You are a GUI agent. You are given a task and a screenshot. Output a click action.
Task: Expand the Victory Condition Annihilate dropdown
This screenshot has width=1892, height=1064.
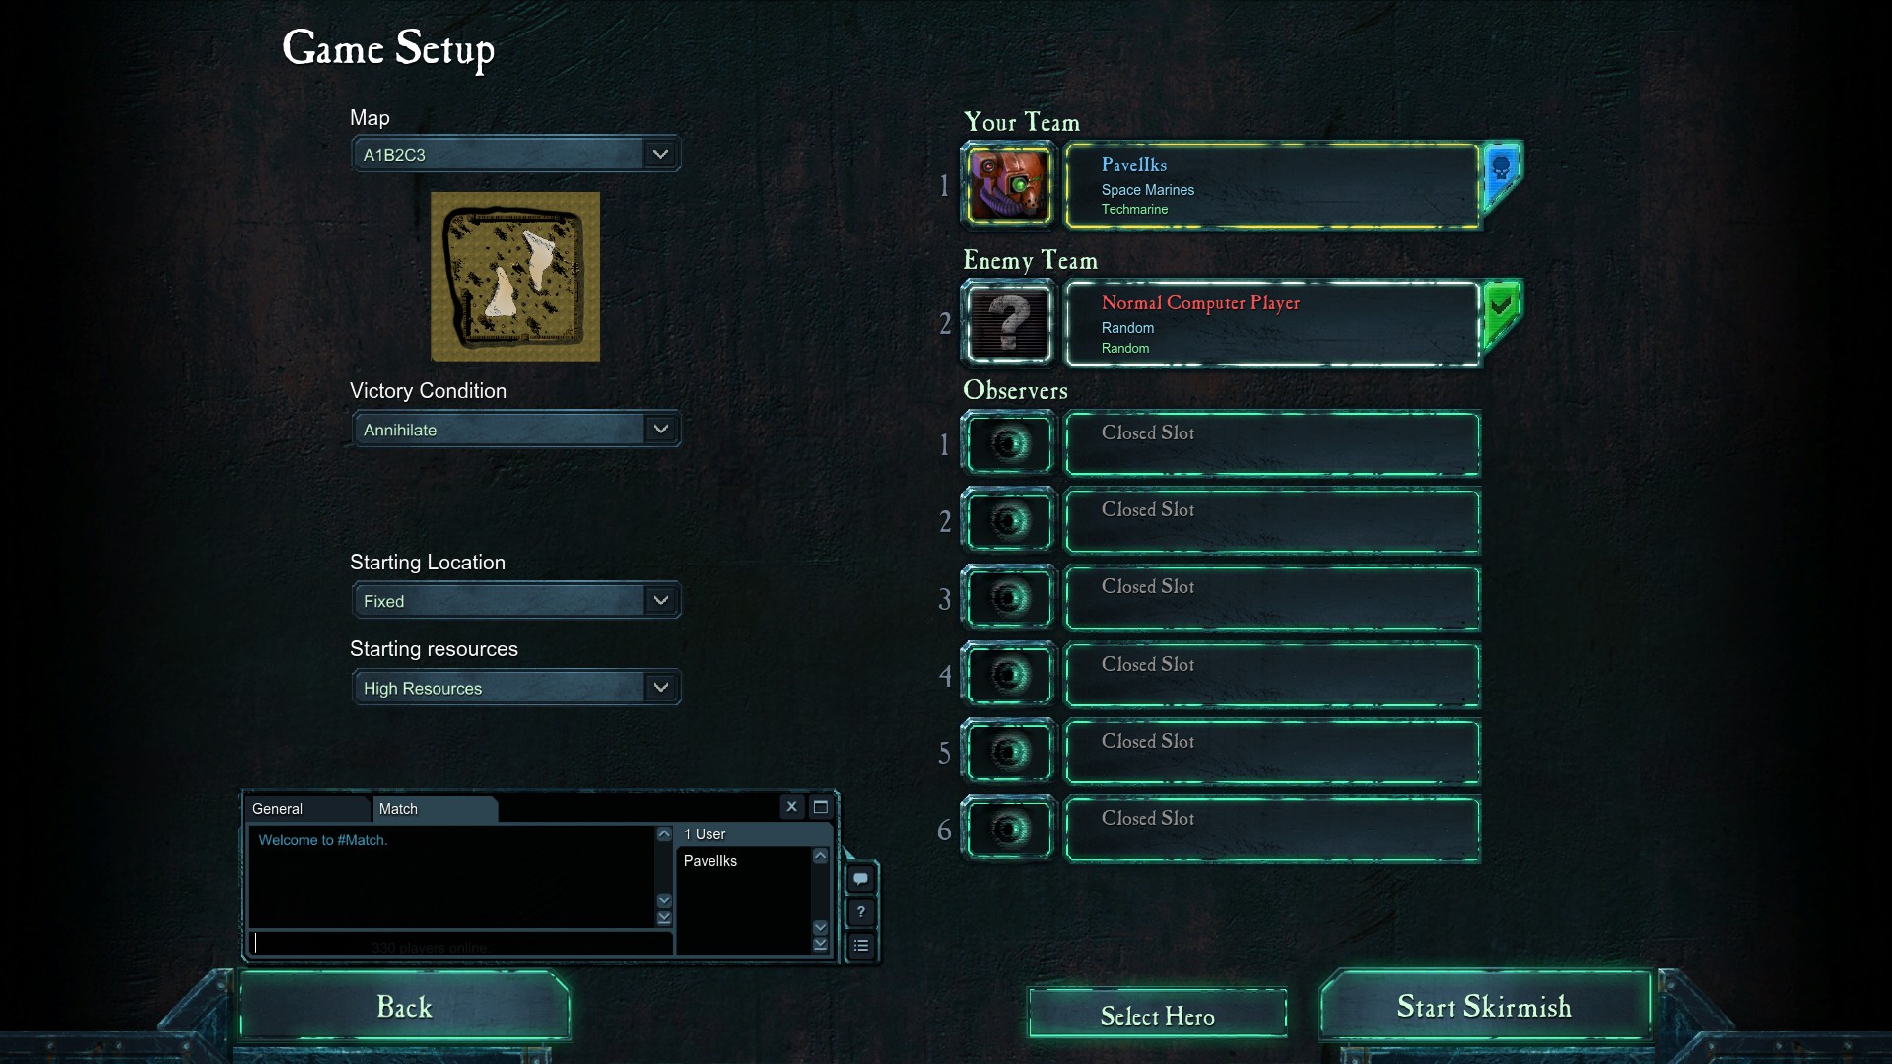516,430
